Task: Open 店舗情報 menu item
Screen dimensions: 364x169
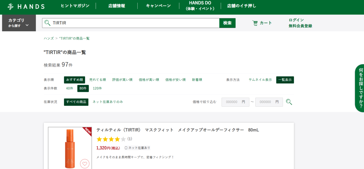Action: [117, 6]
